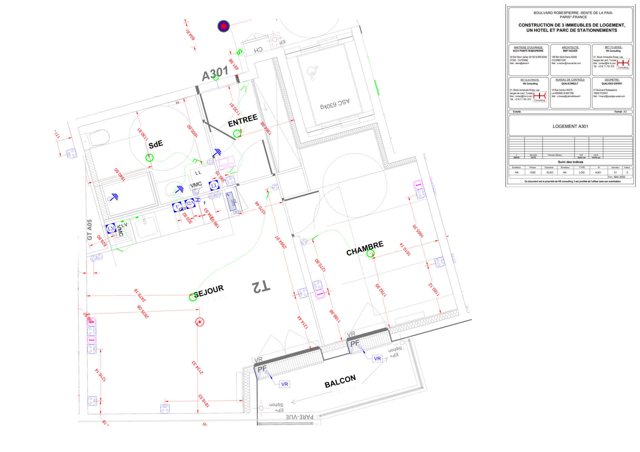Click the blue LV socket symbol
The height and width of the screenshot is (452, 640).
[x=111, y=228]
